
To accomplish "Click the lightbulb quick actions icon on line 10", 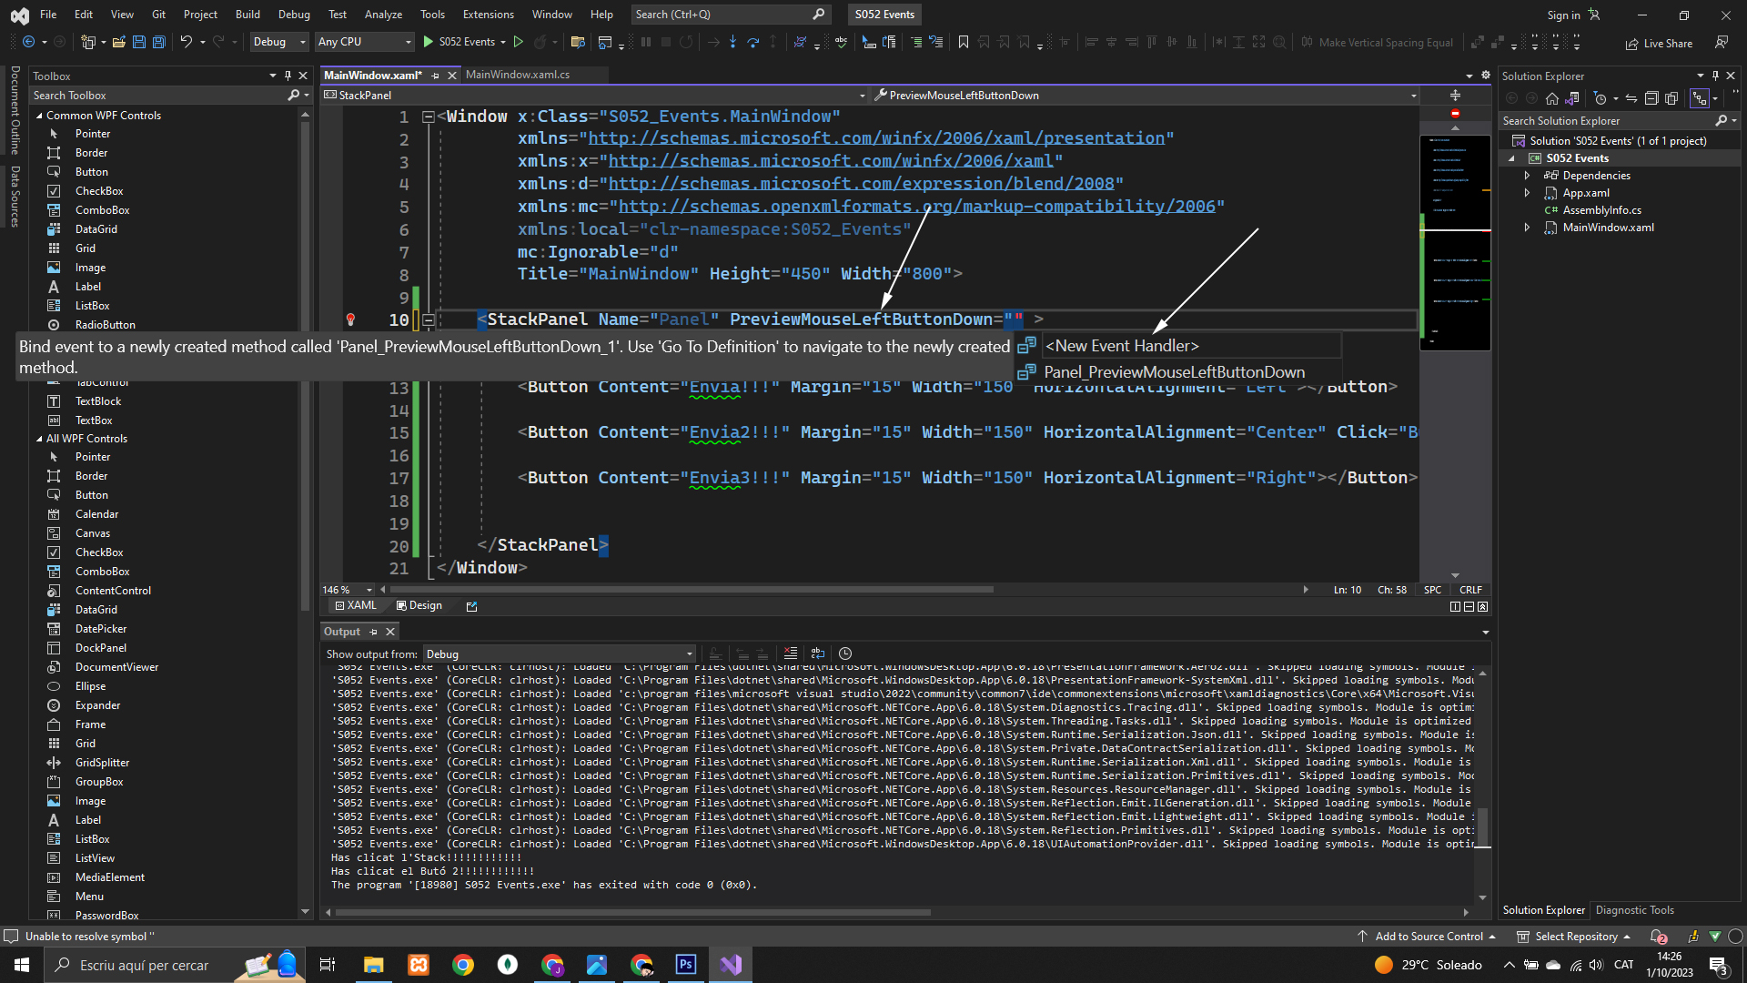I will point(350,319).
